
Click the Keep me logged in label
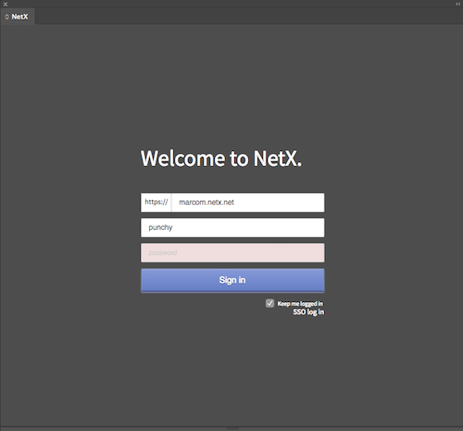[300, 304]
